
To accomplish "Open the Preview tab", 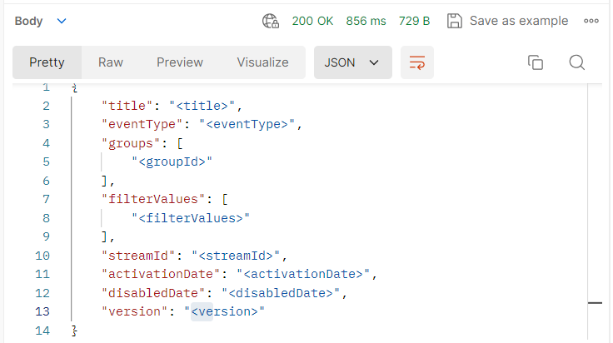I will pos(180,62).
